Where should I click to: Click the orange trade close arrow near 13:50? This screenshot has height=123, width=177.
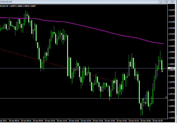pos(114,81)
